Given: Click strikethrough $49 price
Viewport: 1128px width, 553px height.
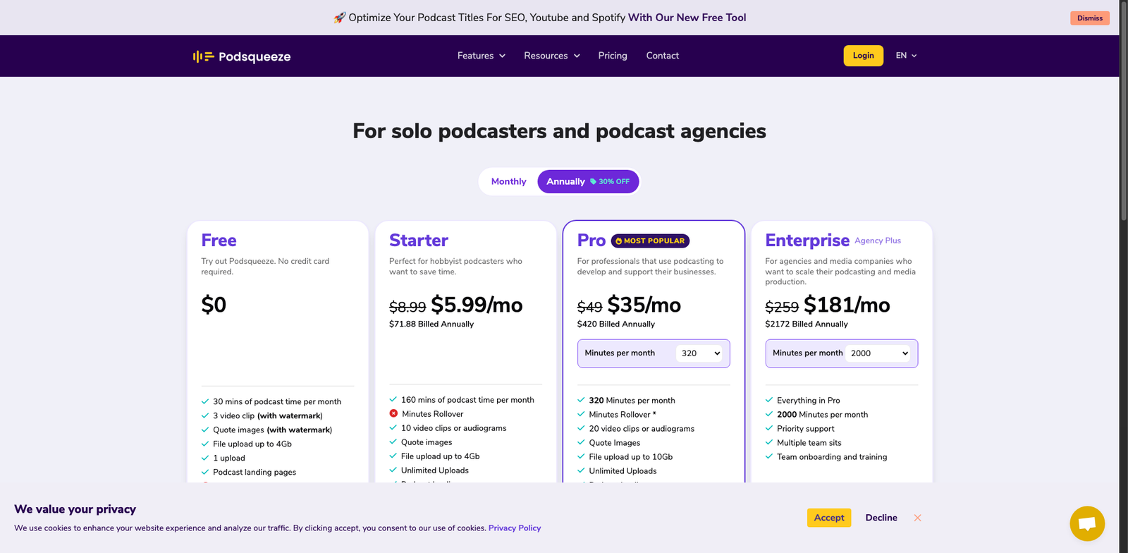Looking at the screenshot, I should click(x=589, y=307).
